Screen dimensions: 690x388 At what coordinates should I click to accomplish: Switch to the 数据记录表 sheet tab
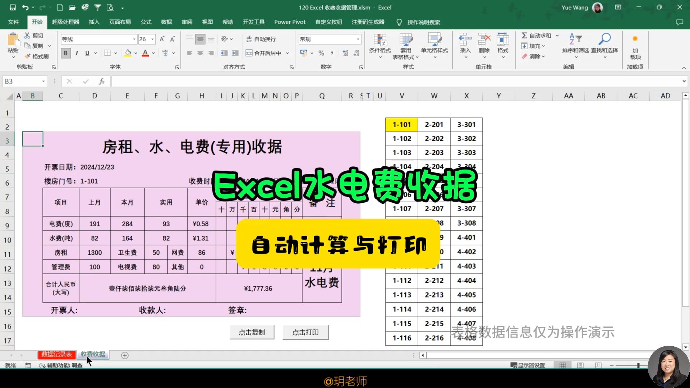56,355
